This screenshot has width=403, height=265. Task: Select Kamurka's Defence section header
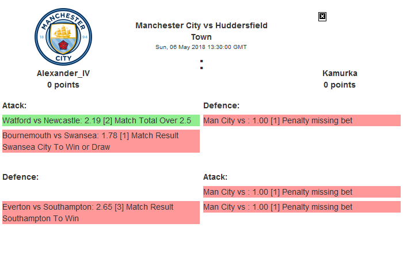[x=222, y=105]
